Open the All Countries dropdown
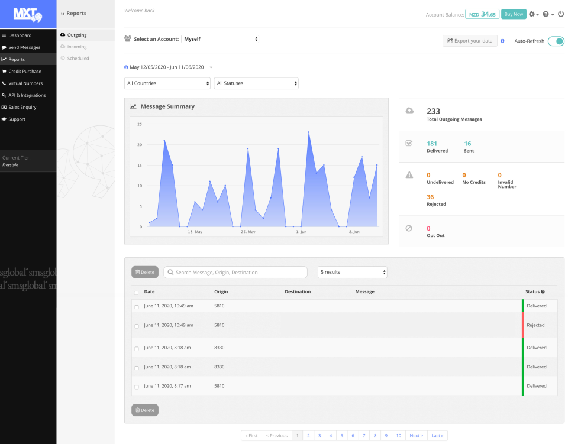 click(x=169, y=83)
